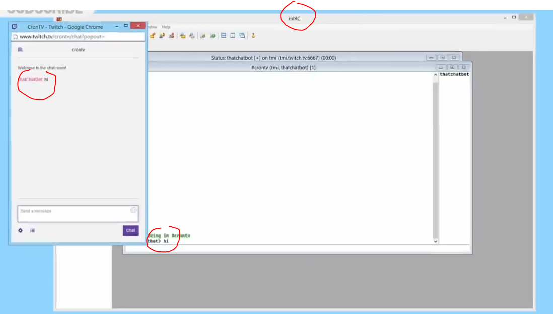553x314 pixels.
Task: Tile mIRC windows horizontally
Action: coord(224,36)
